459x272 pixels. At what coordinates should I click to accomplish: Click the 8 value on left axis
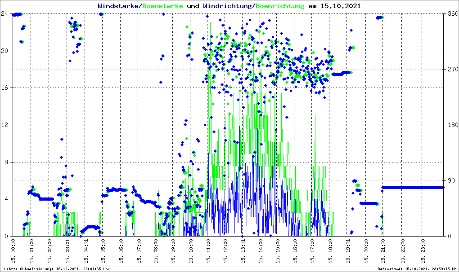coord(6,162)
